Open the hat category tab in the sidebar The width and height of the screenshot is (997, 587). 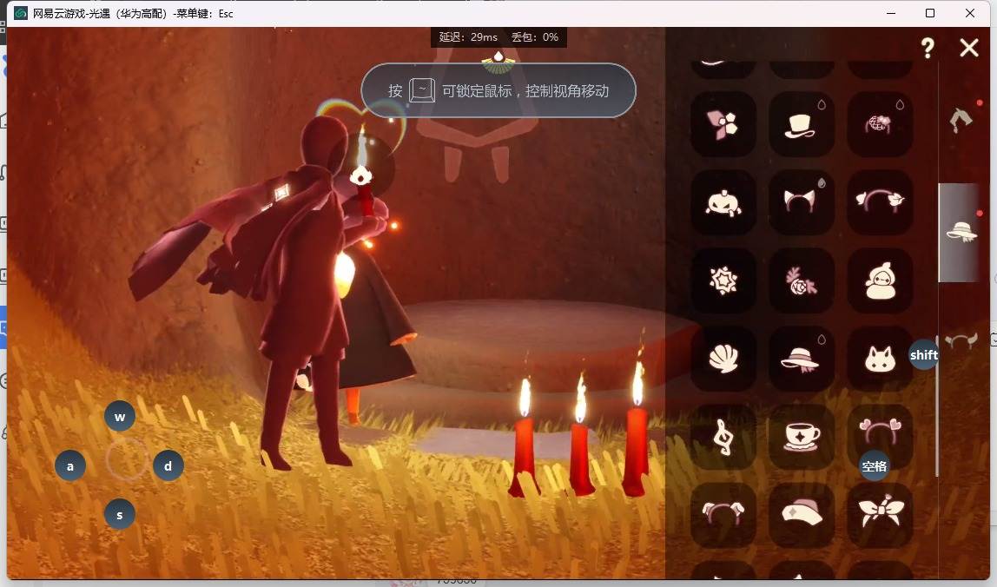pyautogui.click(x=961, y=232)
